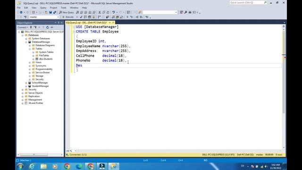Open the Tools menu
The width and height of the screenshot is (302, 170).
(63, 8)
